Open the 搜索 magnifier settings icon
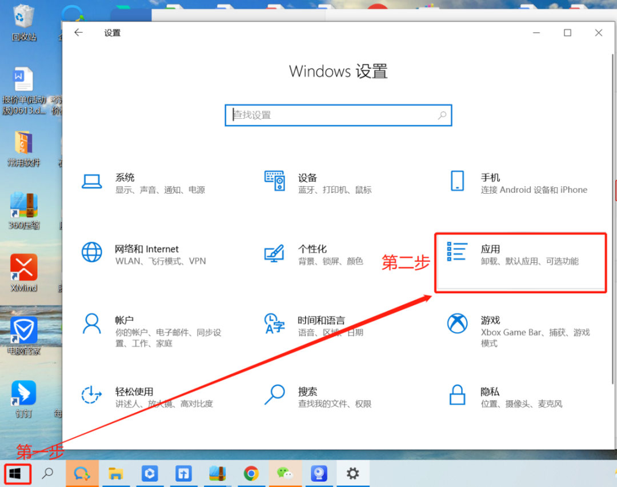This screenshot has height=487, width=617. tap(274, 394)
